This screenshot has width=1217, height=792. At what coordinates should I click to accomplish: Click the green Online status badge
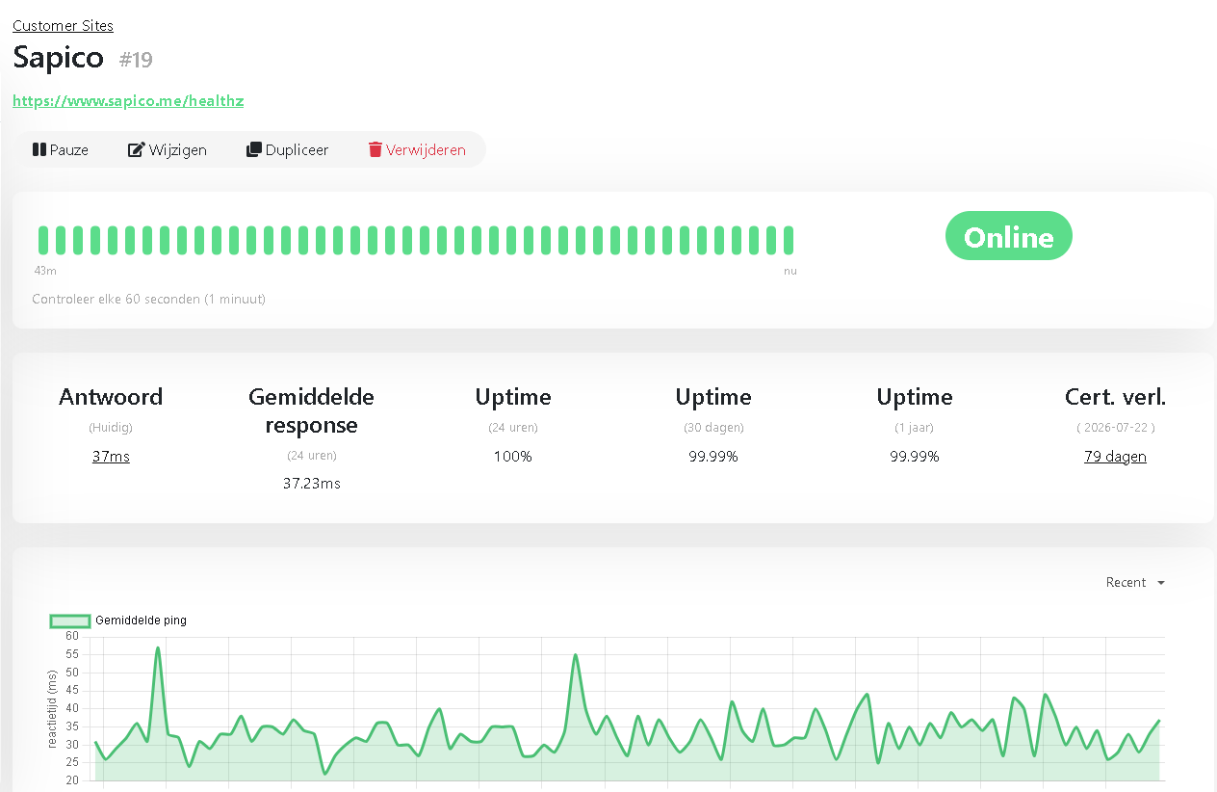click(x=1008, y=236)
